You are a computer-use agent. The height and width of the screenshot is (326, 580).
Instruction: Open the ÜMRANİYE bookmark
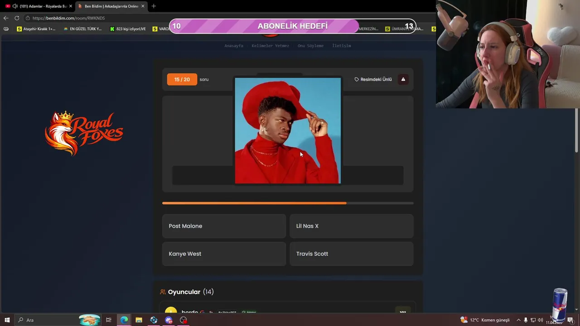(404, 29)
